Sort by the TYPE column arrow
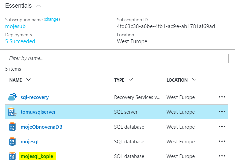The image size is (235, 167). coord(131,80)
